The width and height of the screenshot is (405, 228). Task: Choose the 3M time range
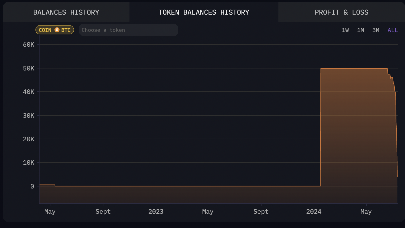(x=375, y=30)
